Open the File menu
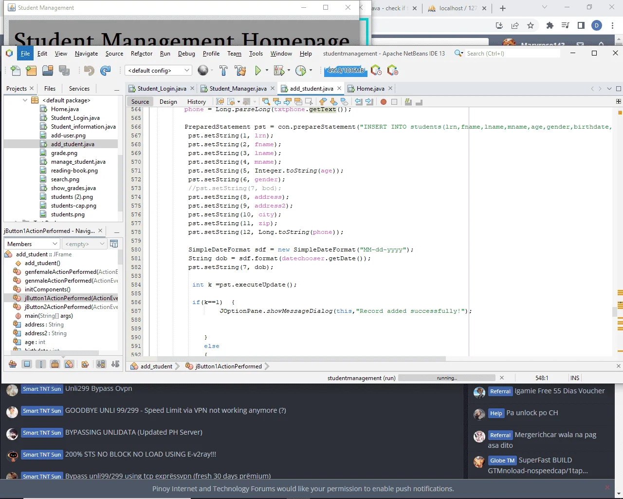Viewport: 623px width, 499px height. (x=25, y=54)
